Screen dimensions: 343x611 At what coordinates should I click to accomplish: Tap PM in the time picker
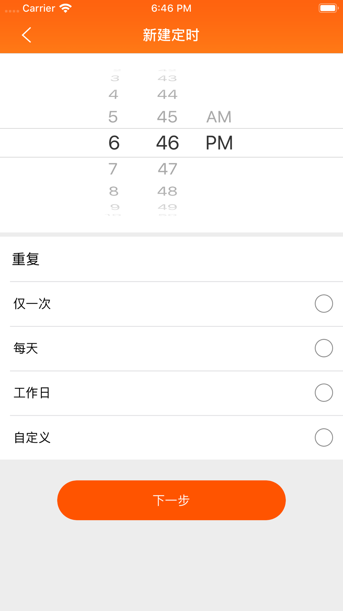[x=219, y=143]
